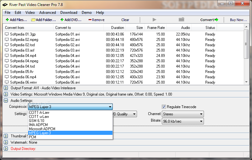Choose Microsoft ADPCM from compressor list
252x160 pixels.
click(x=70, y=129)
